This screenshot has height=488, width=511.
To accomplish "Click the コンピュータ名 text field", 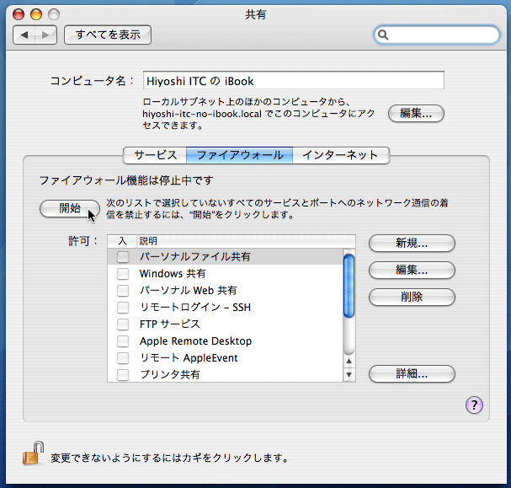I will coord(293,81).
